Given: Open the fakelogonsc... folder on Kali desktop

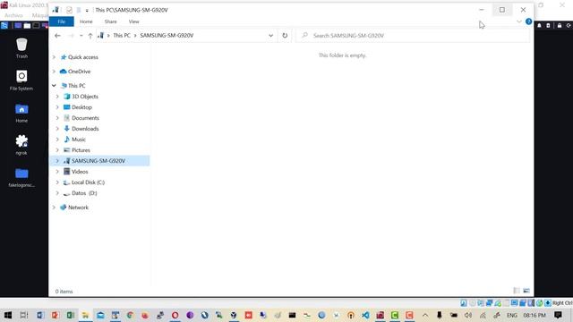Looking at the screenshot, I should (x=21, y=178).
